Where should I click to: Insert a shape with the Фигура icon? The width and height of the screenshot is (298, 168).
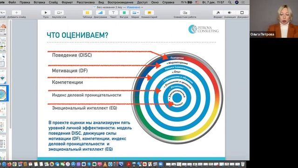click(124, 13)
